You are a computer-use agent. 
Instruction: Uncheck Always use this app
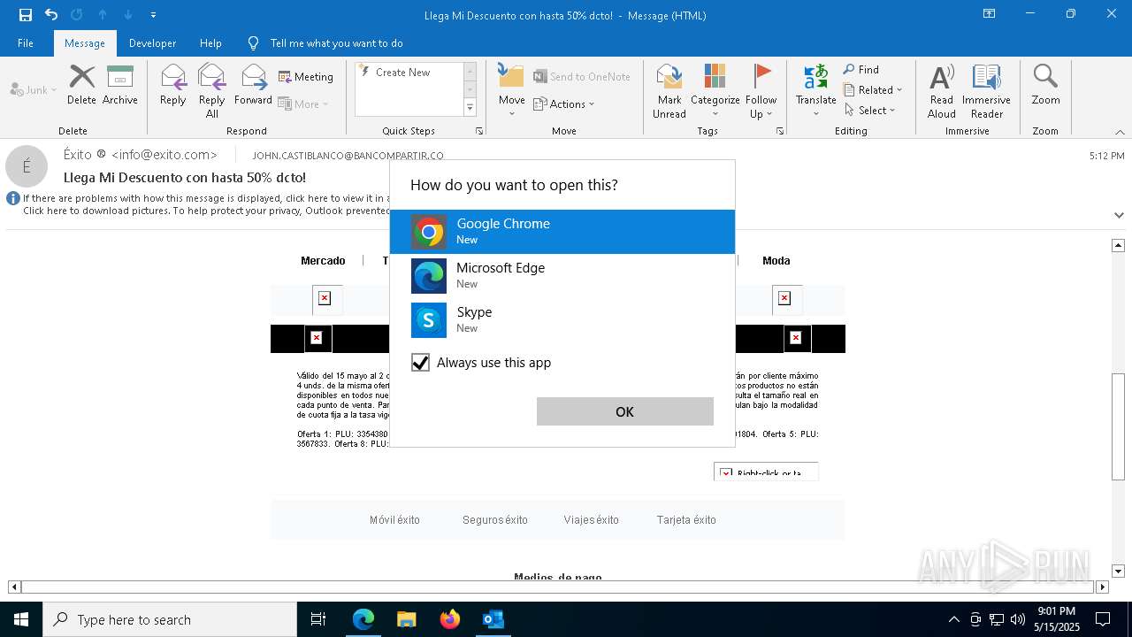pyautogui.click(x=420, y=363)
